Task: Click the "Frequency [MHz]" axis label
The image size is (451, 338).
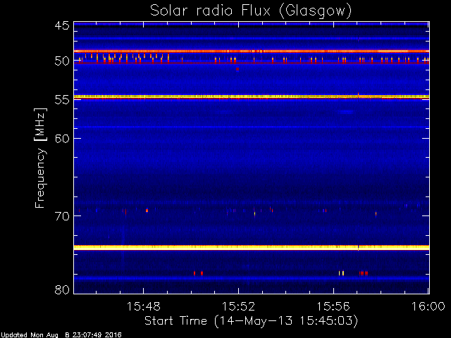Action: (x=40, y=158)
